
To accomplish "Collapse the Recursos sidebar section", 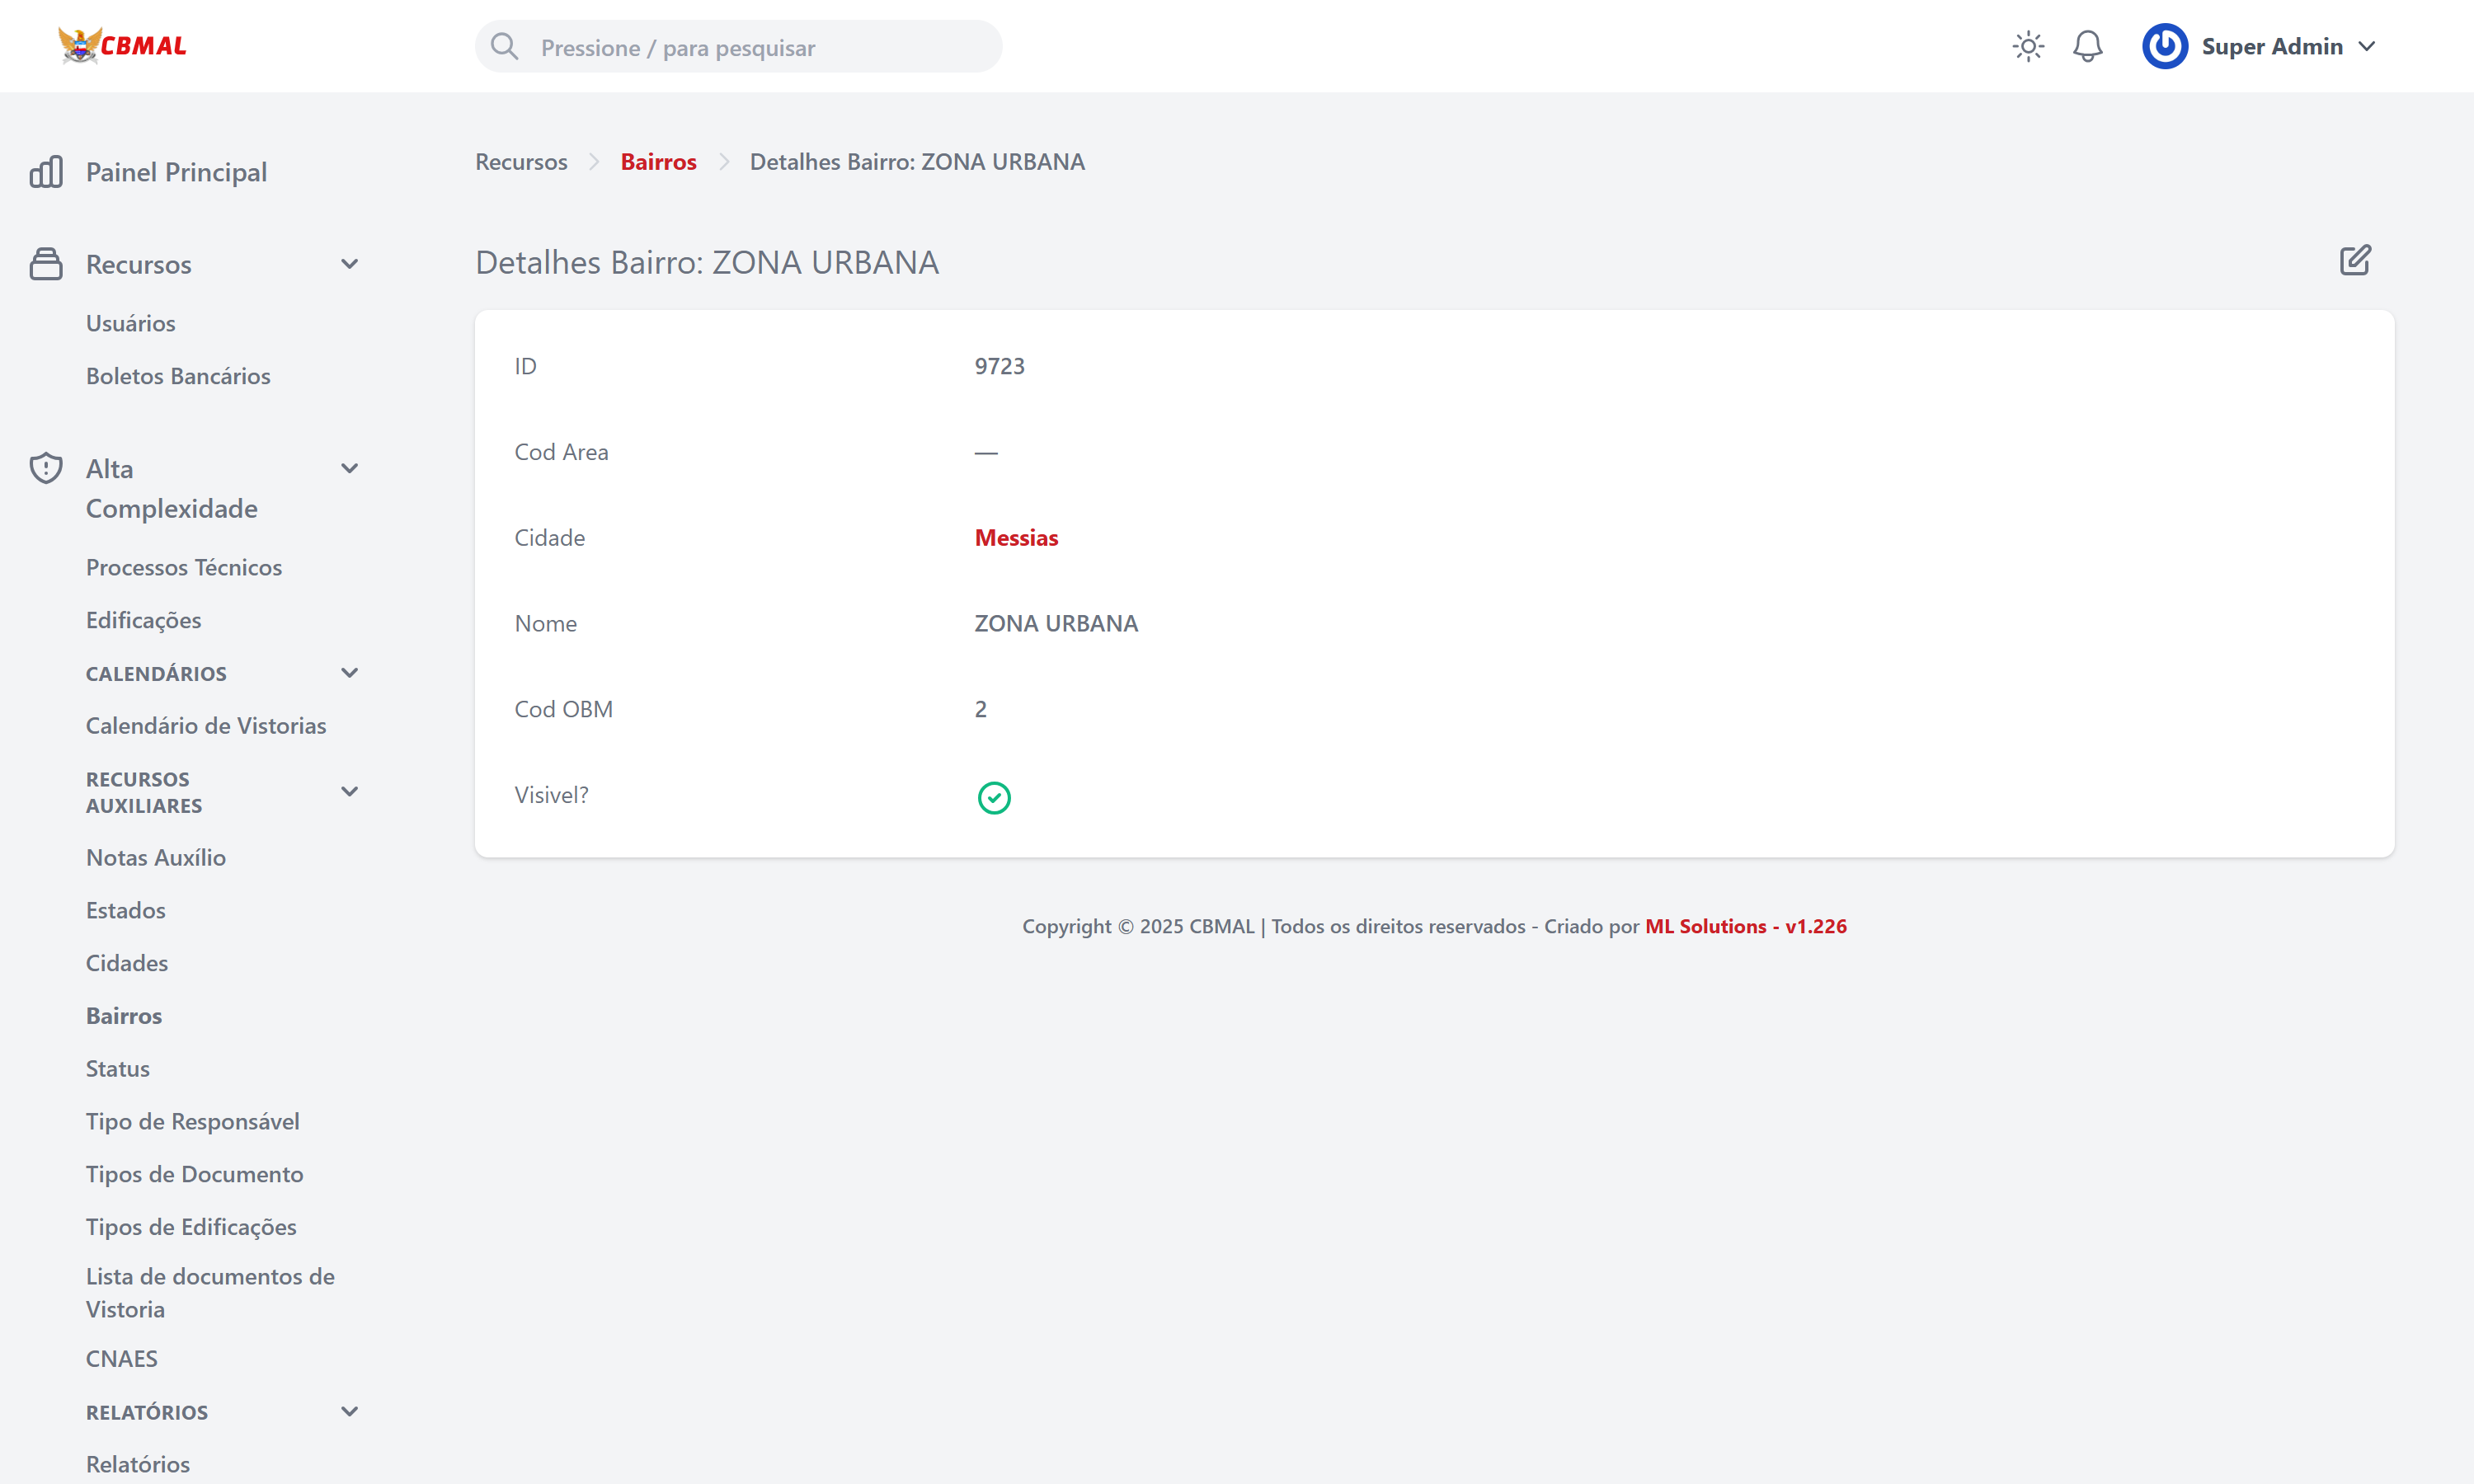I will pyautogui.click(x=349, y=264).
